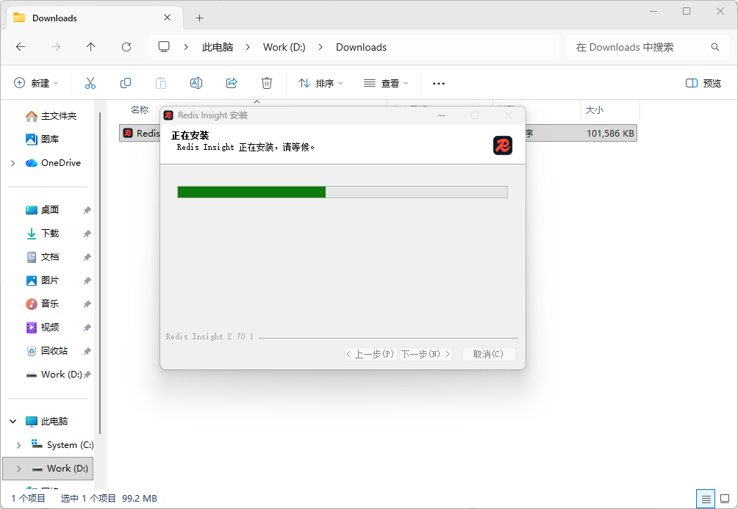Screen dimensions: 738x509
Task: Click the Paste icon
Action: [x=160, y=83]
